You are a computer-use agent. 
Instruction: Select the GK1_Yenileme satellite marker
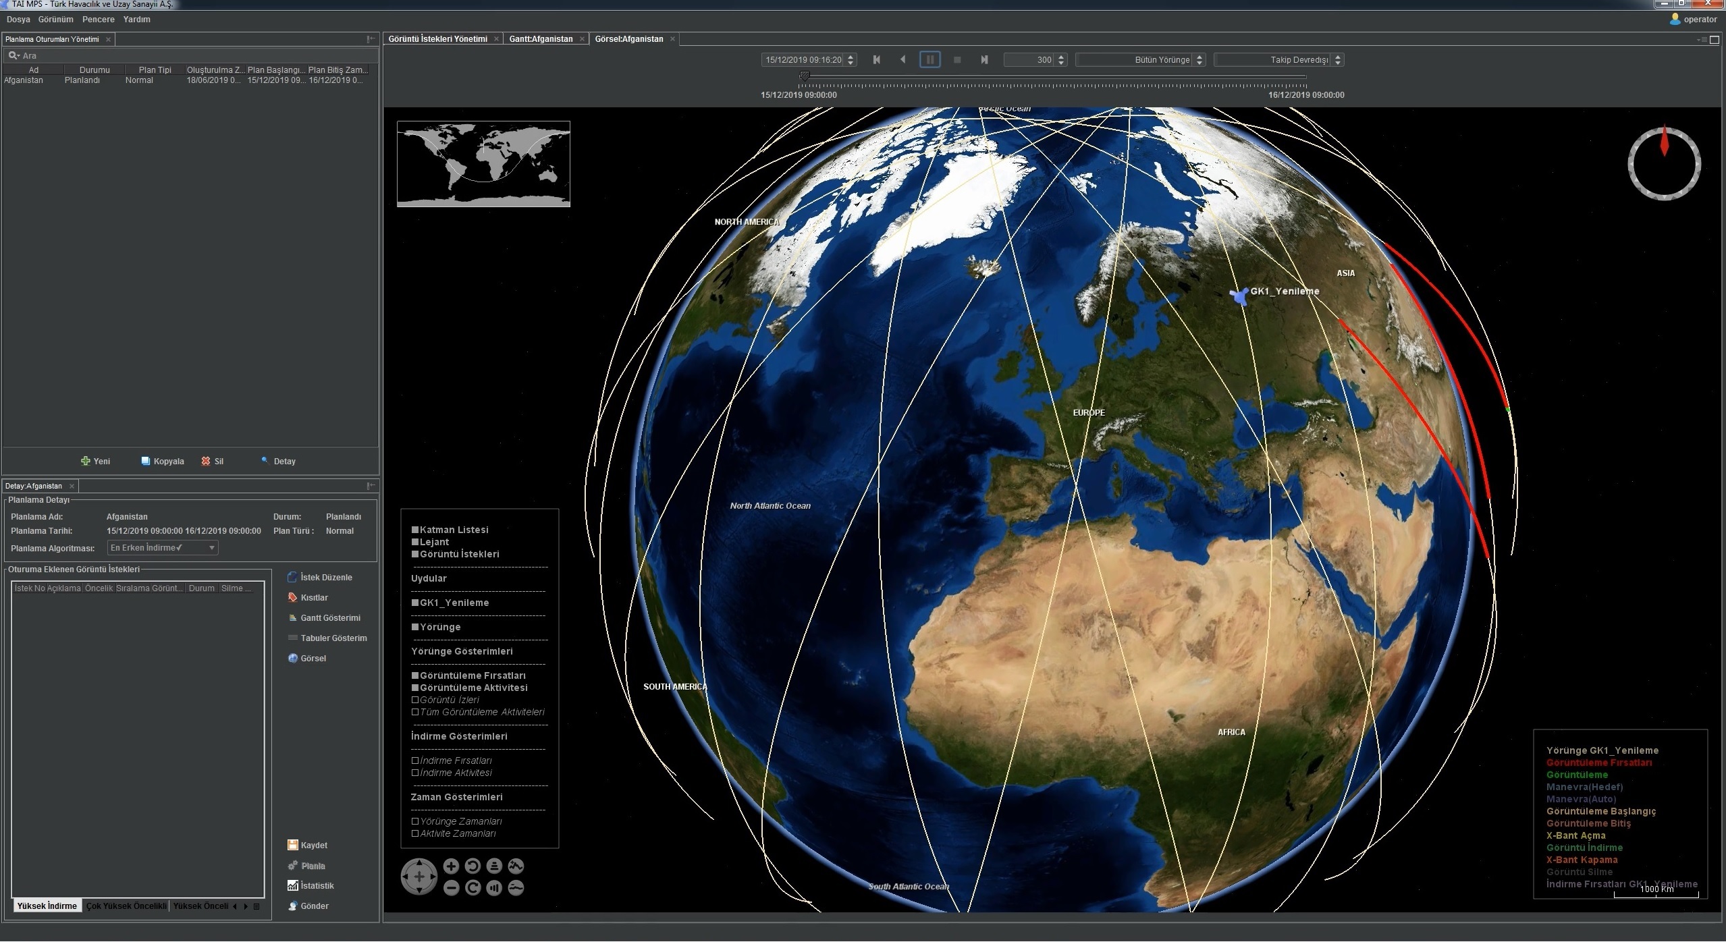pos(1239,296)
